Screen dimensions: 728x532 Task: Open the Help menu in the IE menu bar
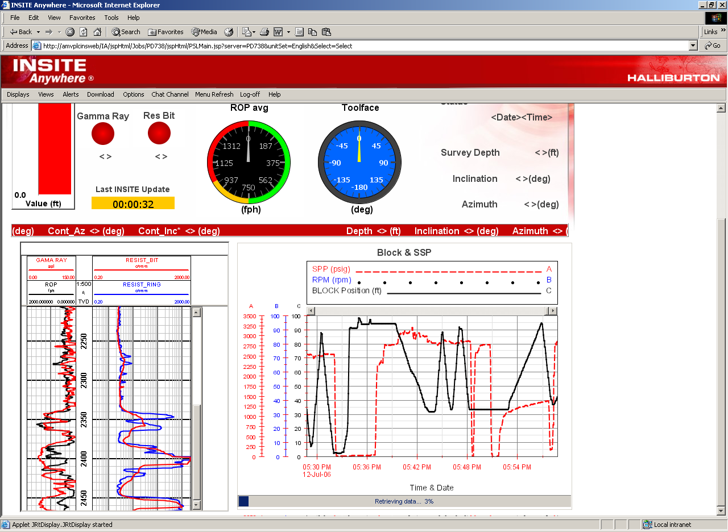(x=134, y=18)
